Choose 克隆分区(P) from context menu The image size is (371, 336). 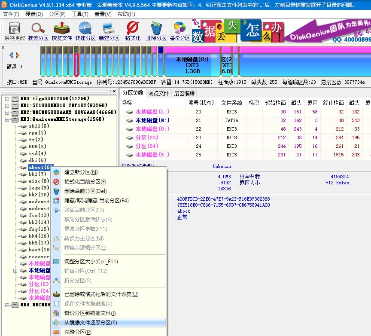point(109,332)
